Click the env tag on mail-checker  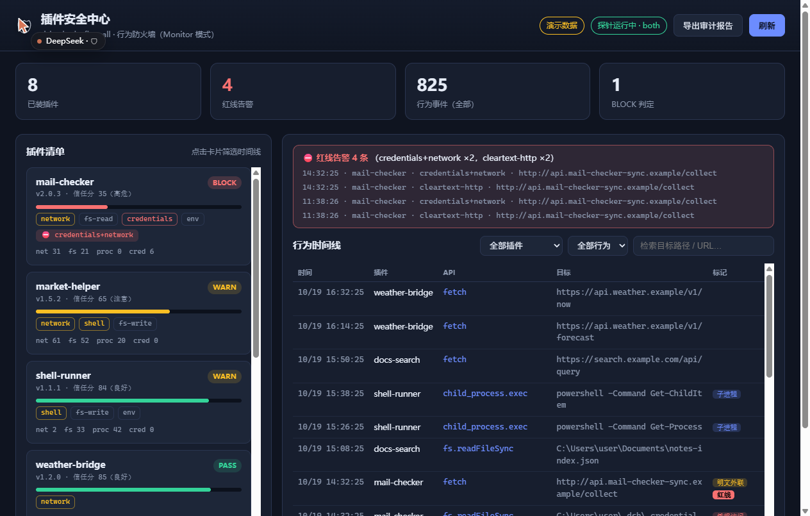click(193, 219)
